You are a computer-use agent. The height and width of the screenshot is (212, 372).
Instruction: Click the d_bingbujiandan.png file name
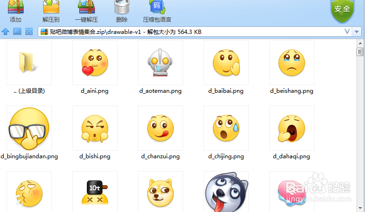29,156
